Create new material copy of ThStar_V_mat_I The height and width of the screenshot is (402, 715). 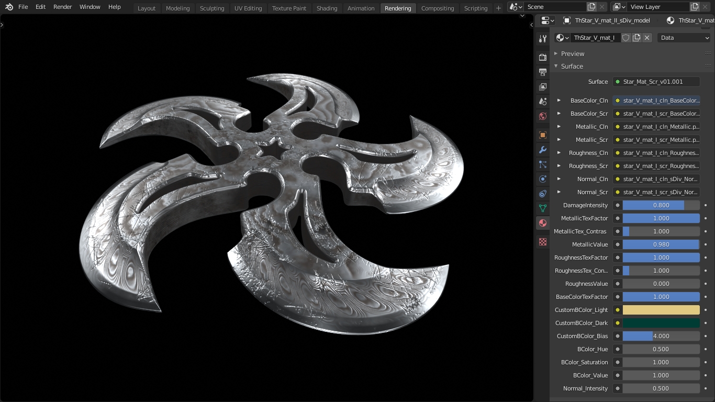tap(636, 38)
